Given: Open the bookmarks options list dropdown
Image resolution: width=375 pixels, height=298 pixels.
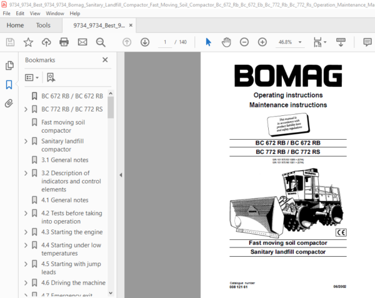Looking at the screenshot, I should pos(32,77).
